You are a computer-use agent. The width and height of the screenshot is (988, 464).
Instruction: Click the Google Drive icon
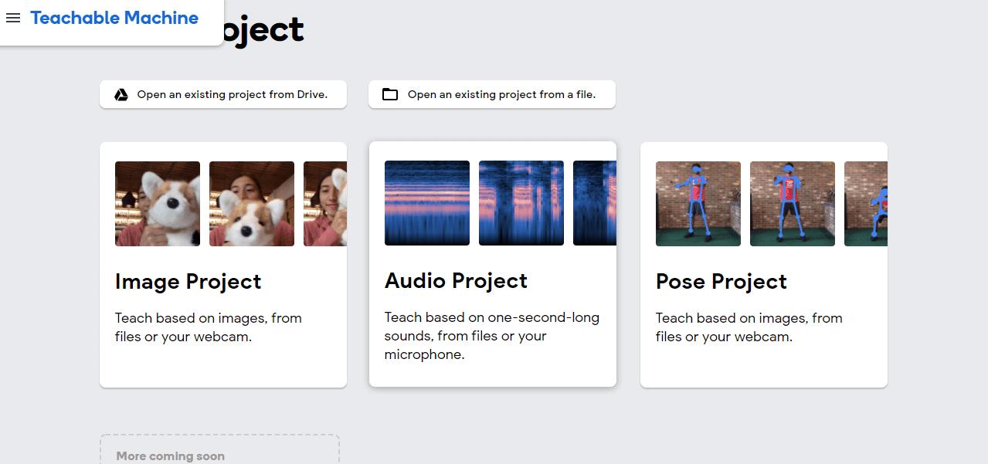[x=121, y=94]
